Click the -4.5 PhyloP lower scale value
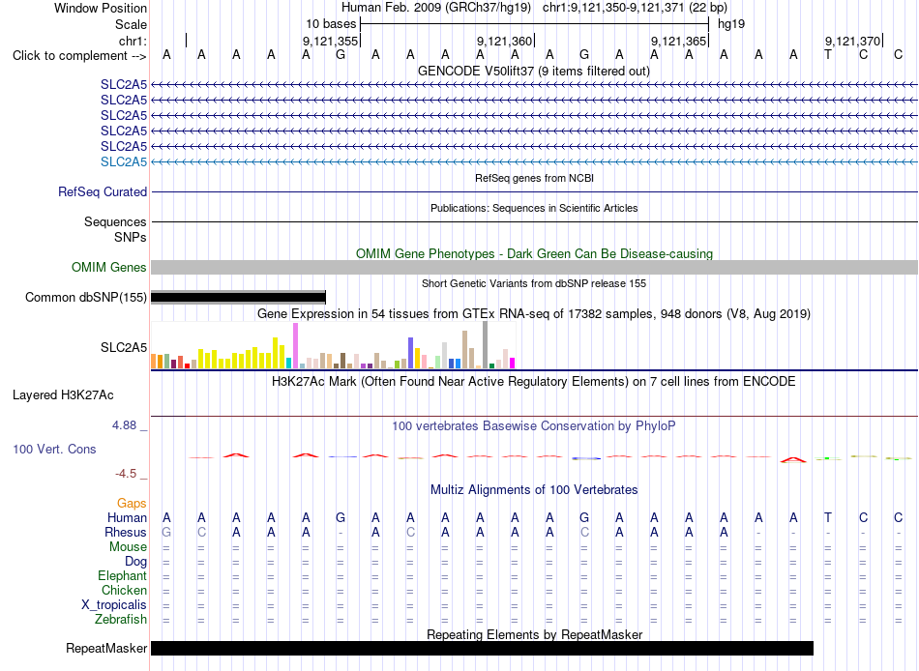 coord(126,474)
